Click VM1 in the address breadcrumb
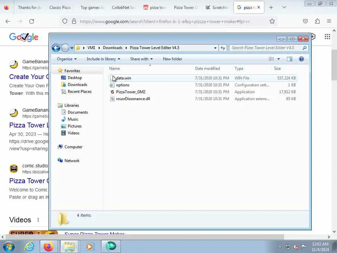 (91, 48)
